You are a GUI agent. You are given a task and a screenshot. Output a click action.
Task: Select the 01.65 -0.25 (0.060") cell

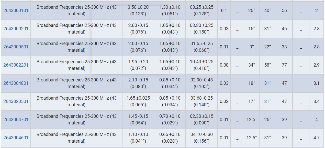point(201,47)
